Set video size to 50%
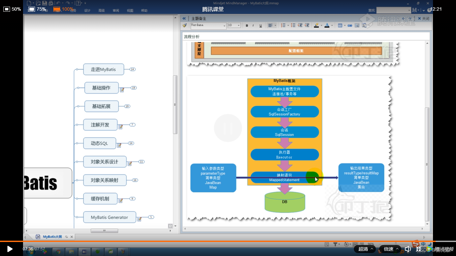This screenshot has height=256, width=456. (x=12, y=9)
